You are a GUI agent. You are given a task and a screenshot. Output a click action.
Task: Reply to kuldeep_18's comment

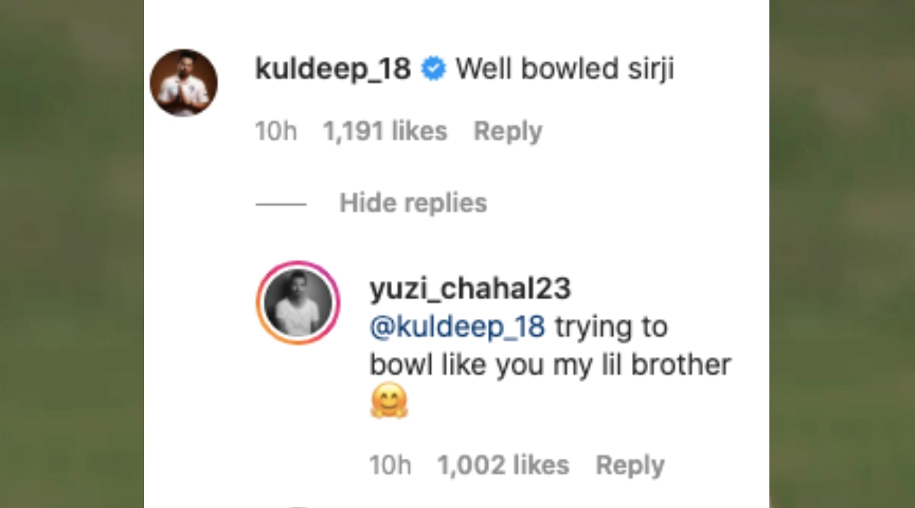click(x=508, y=131)
